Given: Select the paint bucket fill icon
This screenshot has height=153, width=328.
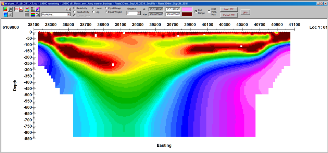Looking at the screenshot, I should (x=38, y=14).
